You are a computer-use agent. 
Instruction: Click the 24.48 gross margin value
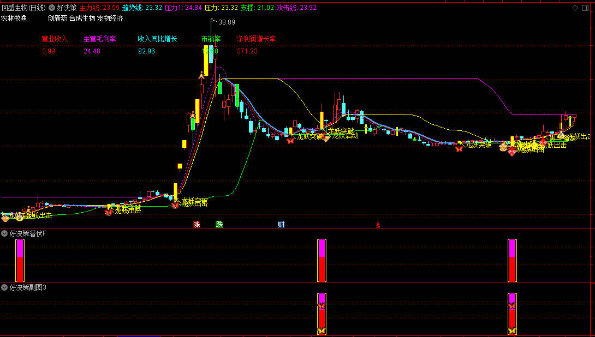tap(92, 51)
